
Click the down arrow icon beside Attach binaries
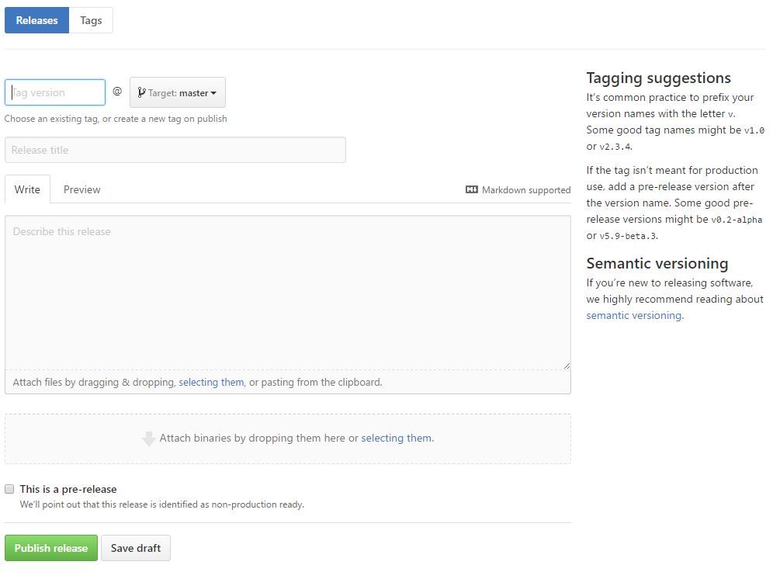tap(148, 439)
